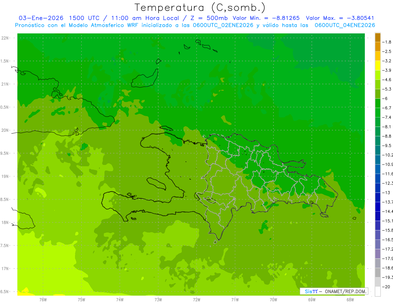Click the '-7.4' colorbar value
This screenshot has width=393, height=304.
coord(387,117)
